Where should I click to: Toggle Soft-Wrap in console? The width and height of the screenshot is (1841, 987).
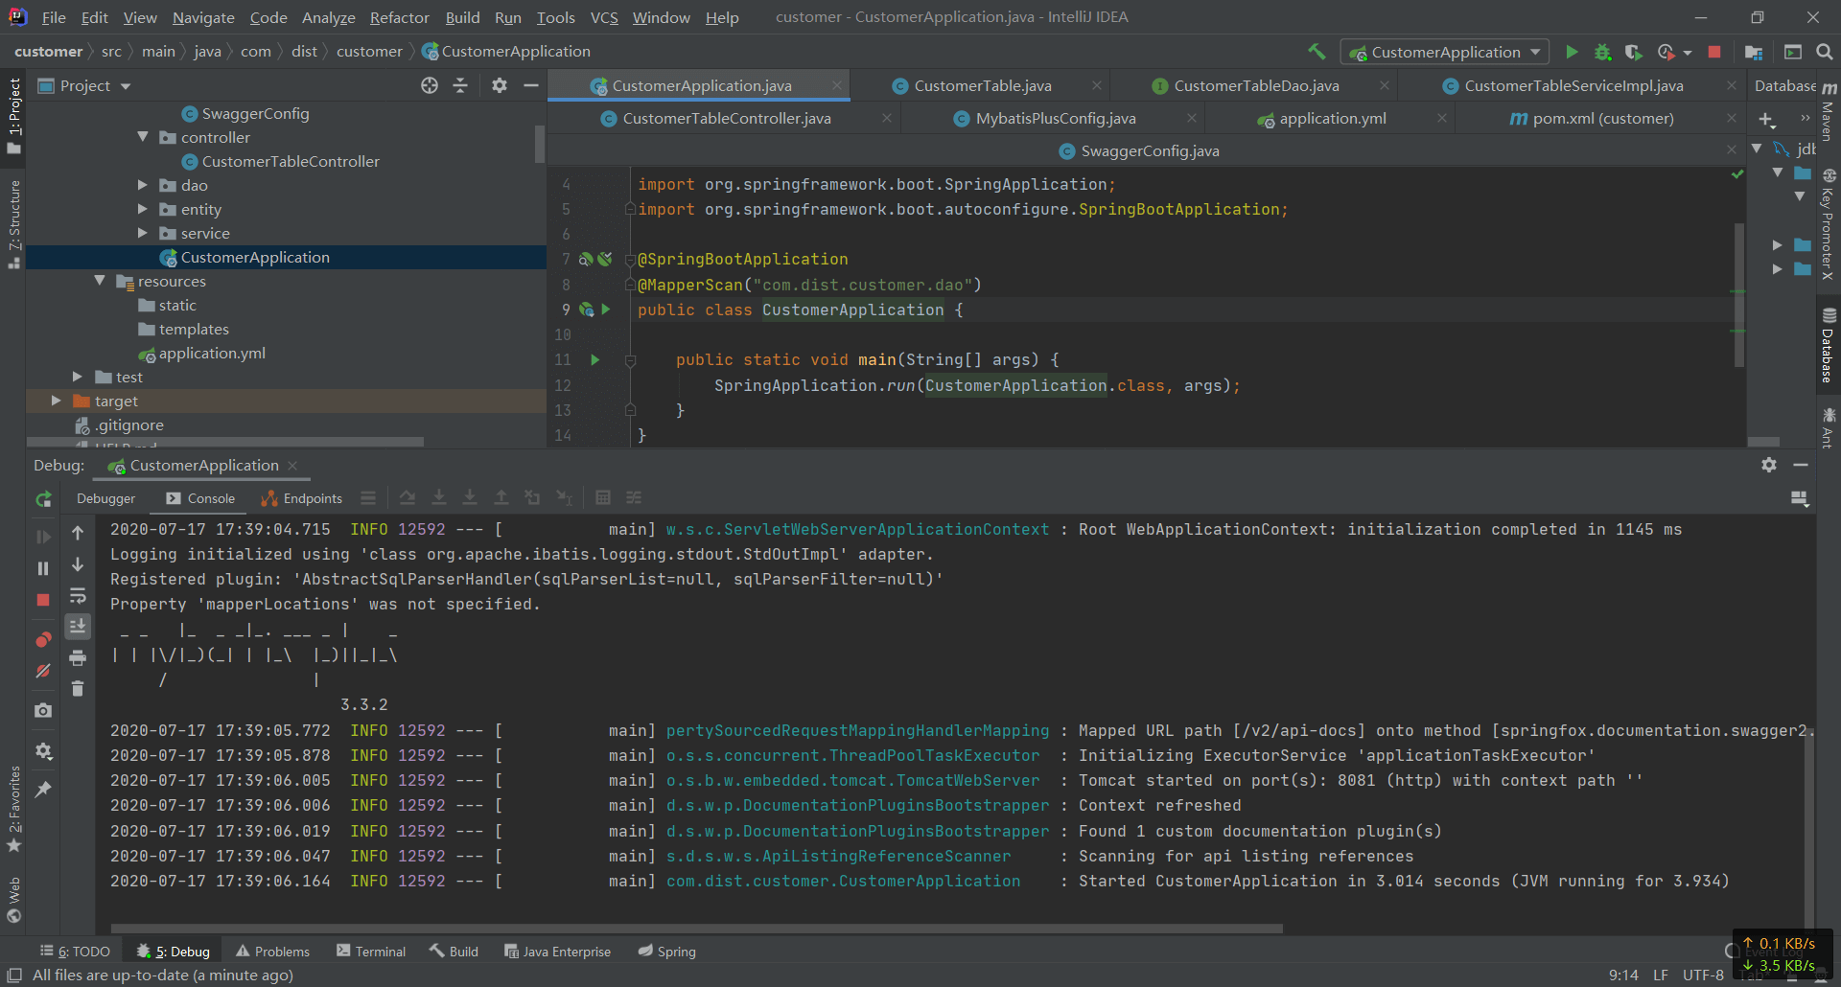tap(78, 595)
